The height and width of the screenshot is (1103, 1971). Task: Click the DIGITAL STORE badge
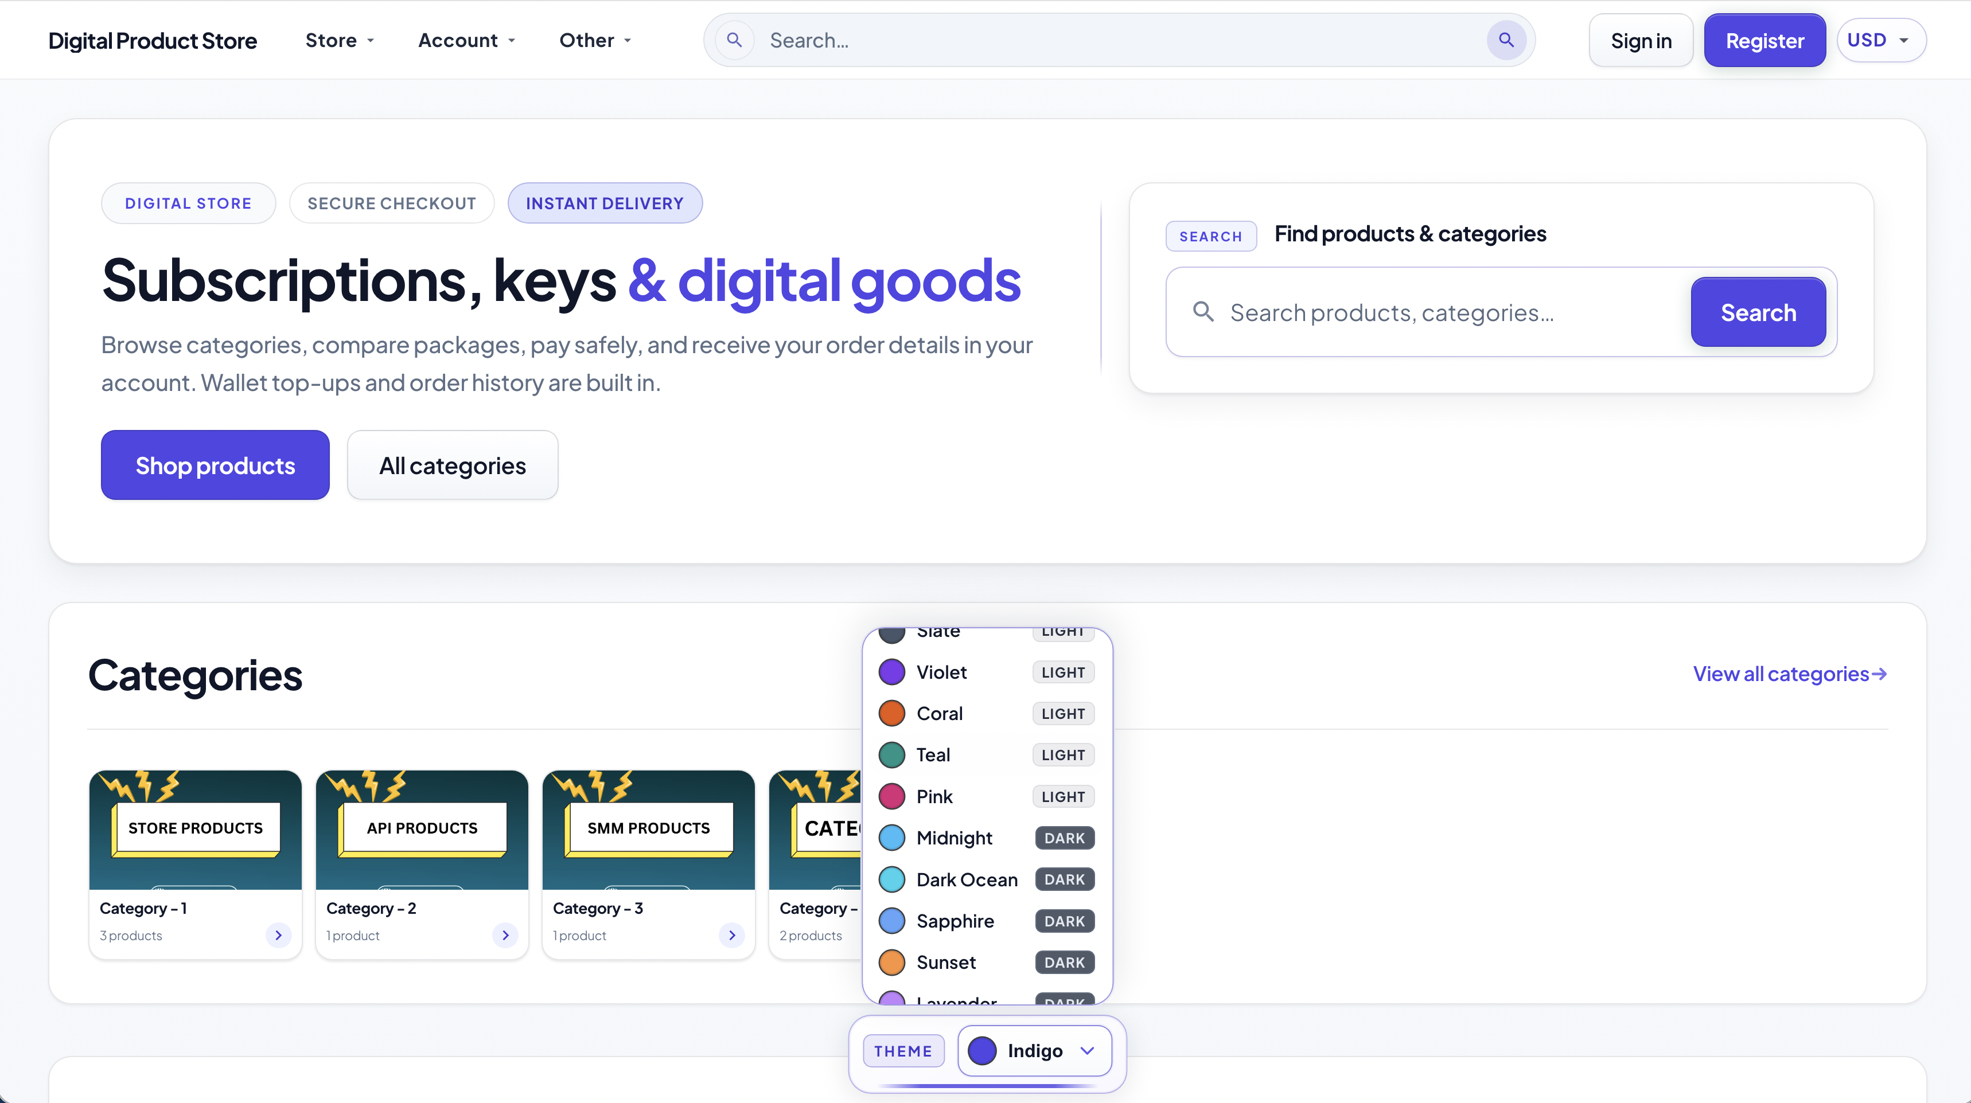[x=188, y=204]
